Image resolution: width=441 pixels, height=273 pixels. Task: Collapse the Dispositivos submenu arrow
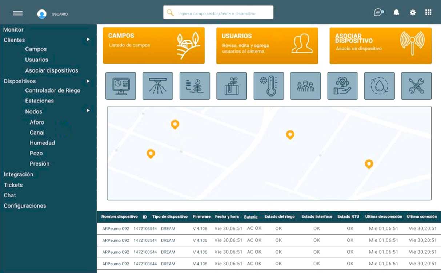pos(88,81)
